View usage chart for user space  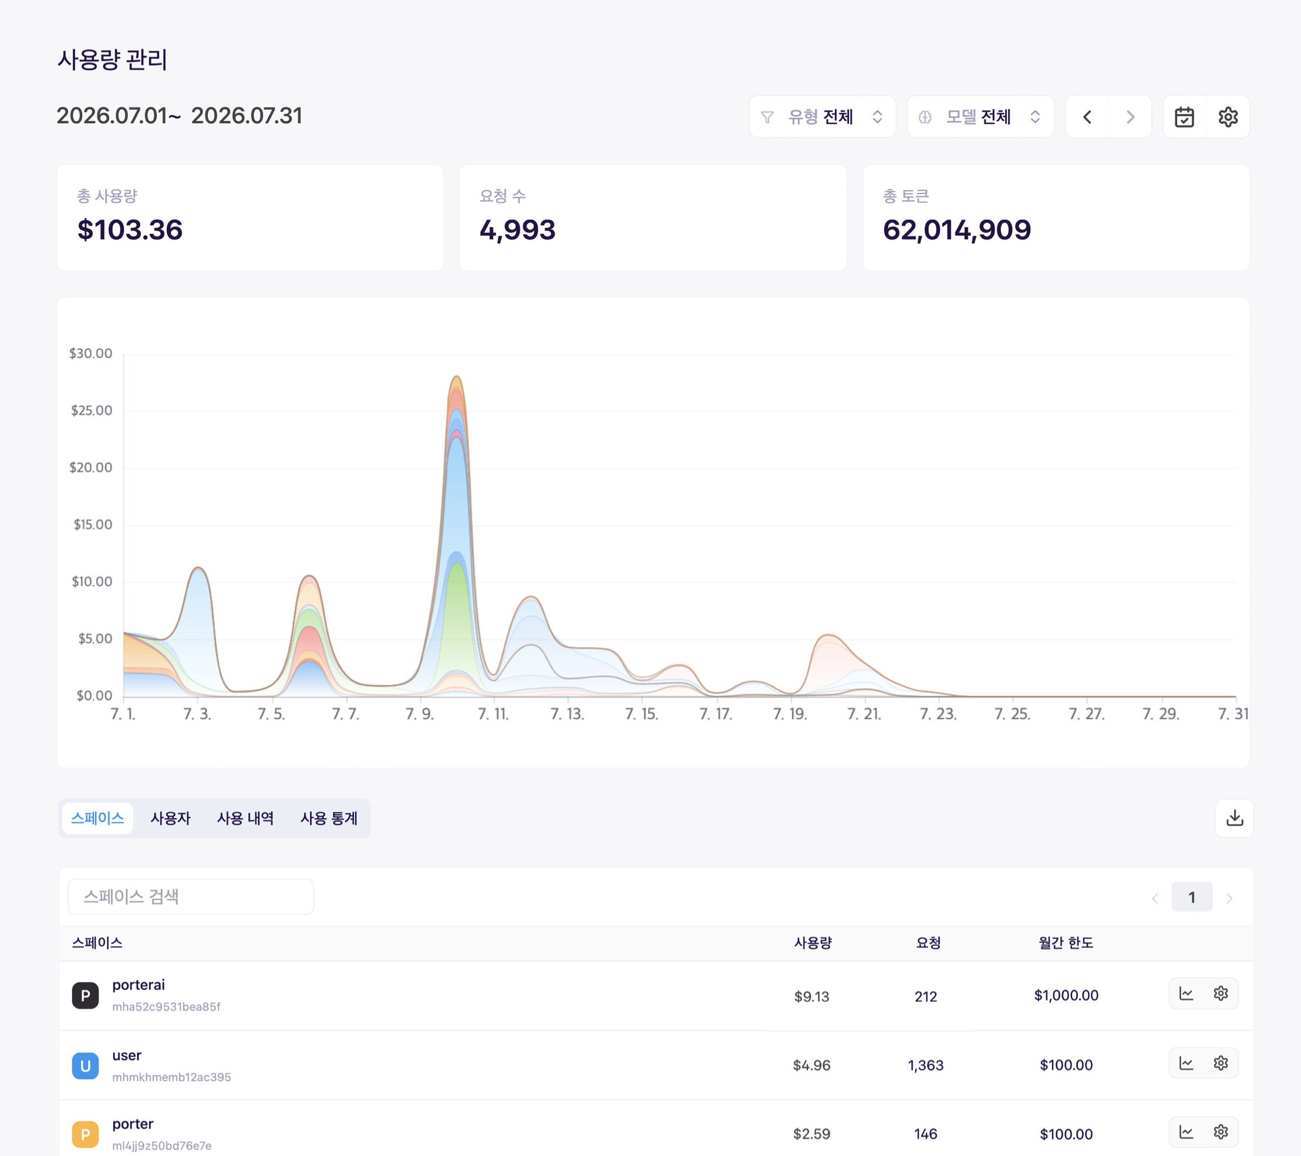pyautogui.click(x=1187, y=1063)
